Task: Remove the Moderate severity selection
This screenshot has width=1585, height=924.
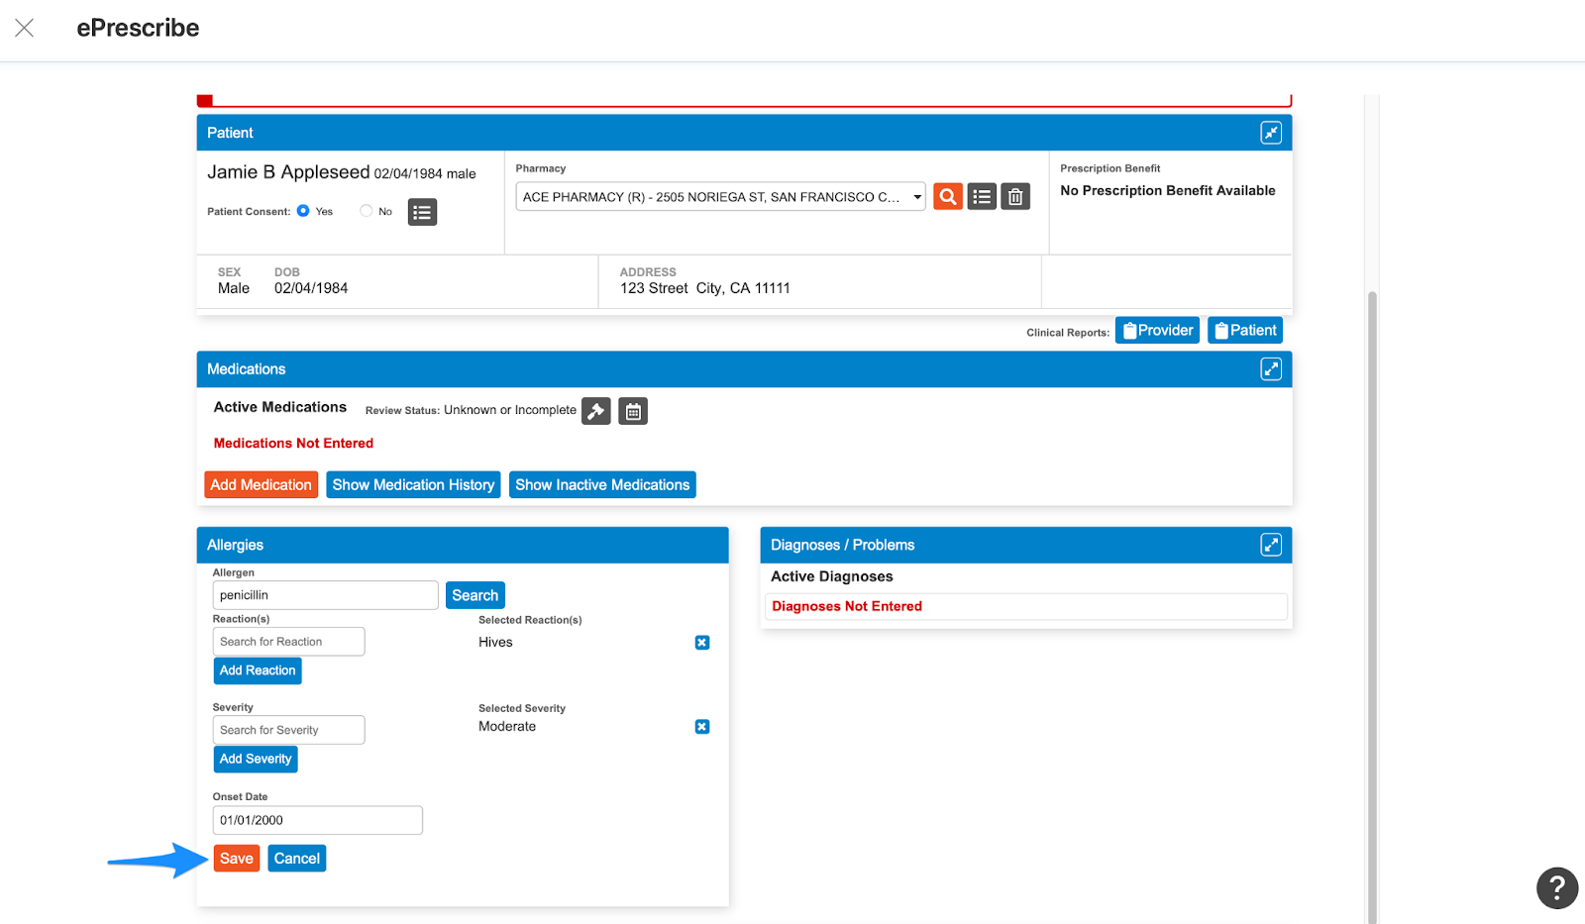Action: (701, 726)
